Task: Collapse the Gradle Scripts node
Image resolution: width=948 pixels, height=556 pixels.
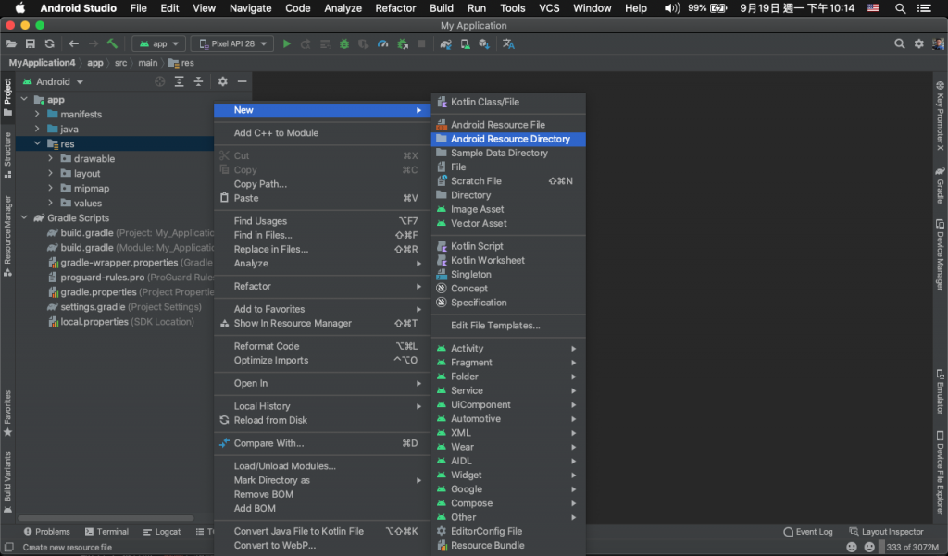Action: [x=24, y=217]
